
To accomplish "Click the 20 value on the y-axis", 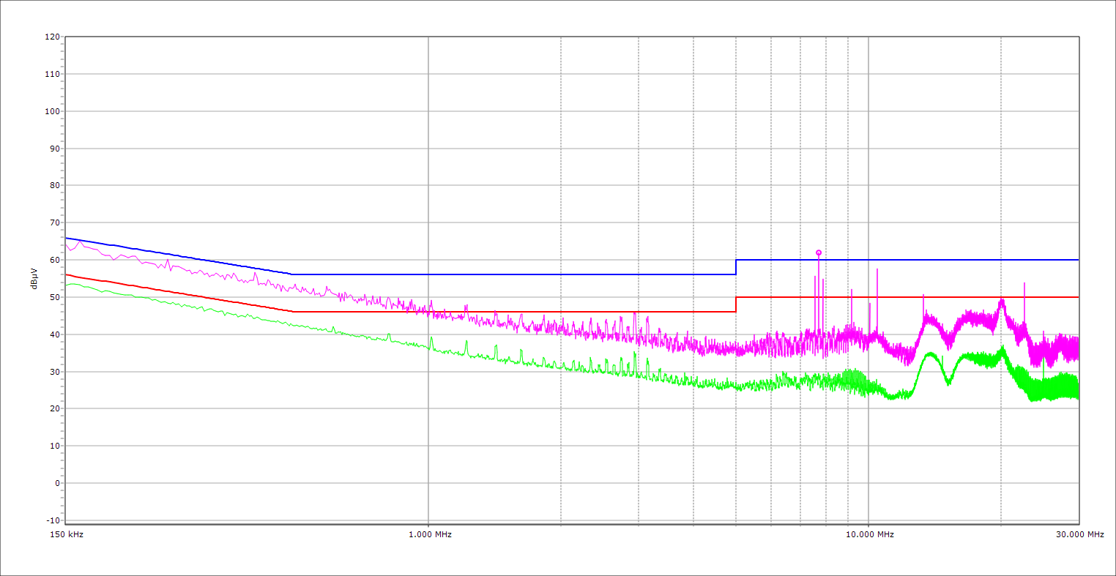I will pos(54,408).
